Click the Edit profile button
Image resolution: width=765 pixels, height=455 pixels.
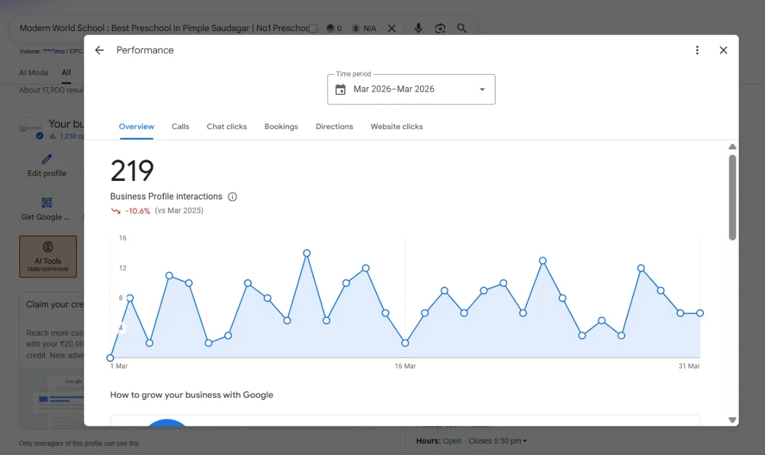(x=47, y=165)
